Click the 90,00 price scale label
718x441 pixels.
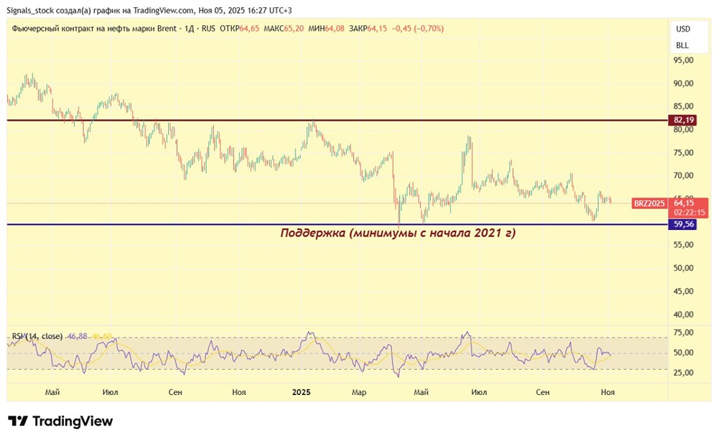(x=684, y=83)
